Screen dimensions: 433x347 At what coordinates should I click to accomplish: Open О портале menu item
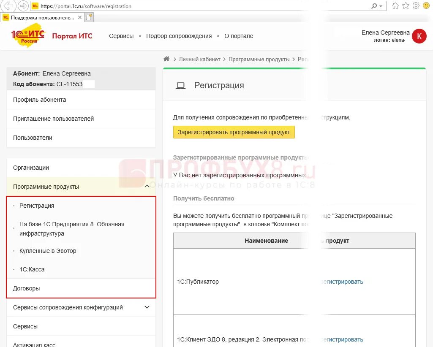coord(239,36)
